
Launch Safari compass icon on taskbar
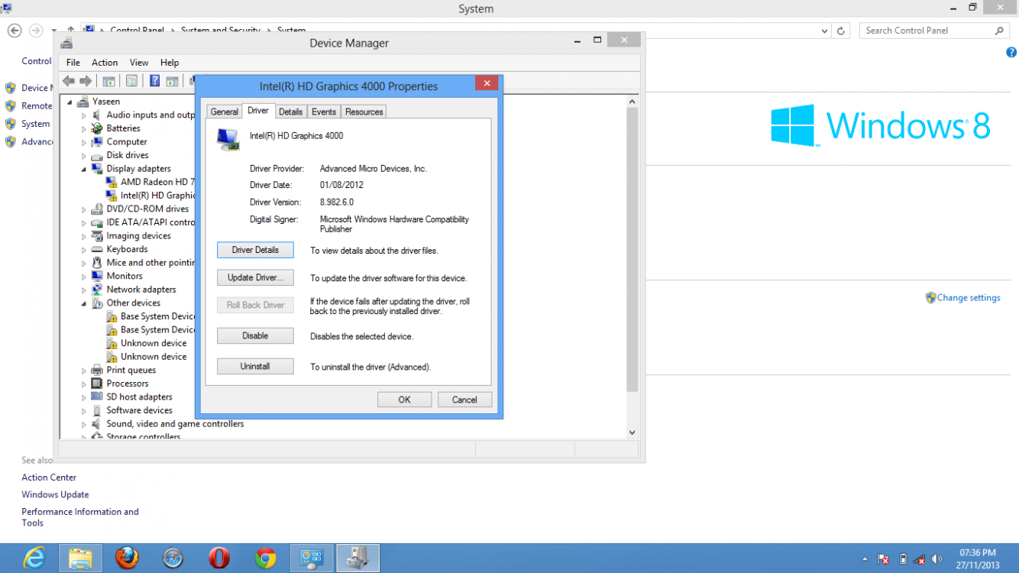[x=173, y=558]
